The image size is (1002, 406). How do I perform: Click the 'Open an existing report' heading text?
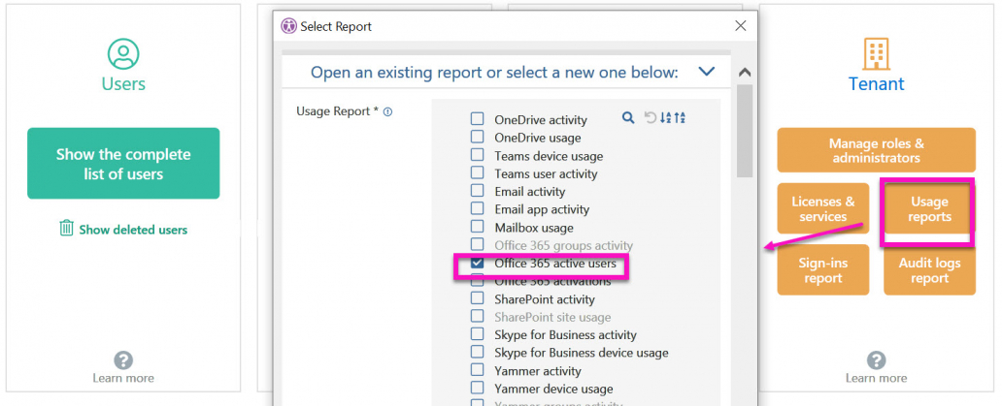tap(494, 72)
